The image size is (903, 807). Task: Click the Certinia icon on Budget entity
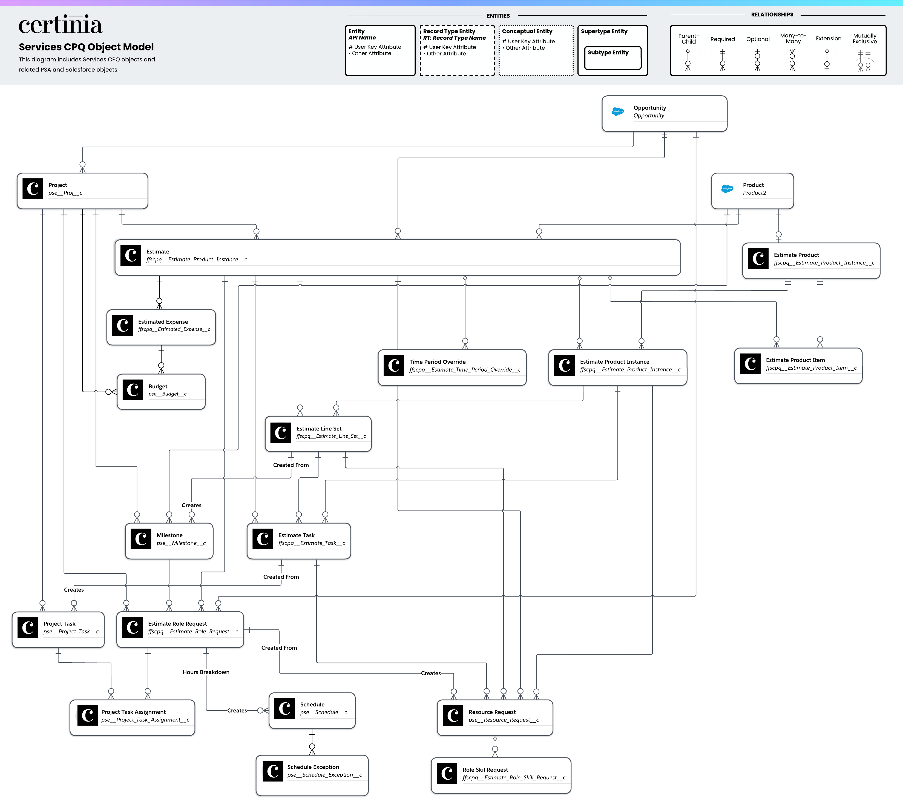[133, 390]
